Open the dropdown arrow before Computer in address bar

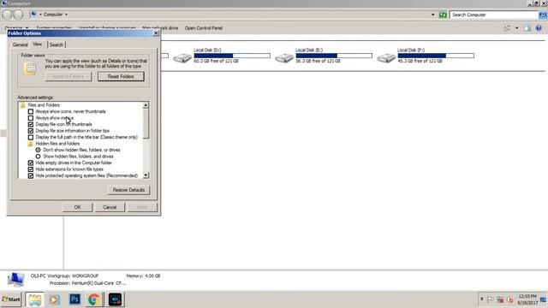click(x=40, y=15)
